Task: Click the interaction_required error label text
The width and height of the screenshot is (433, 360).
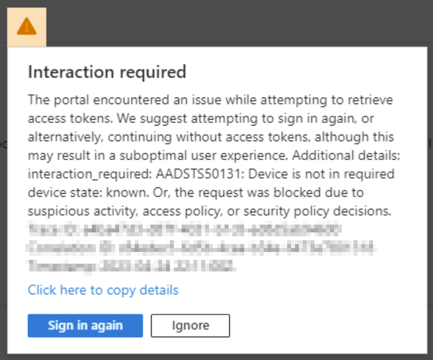Action: [x=90, y=174]
